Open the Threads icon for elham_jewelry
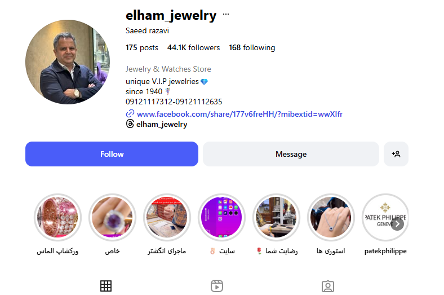The width and height of the screenshot is (444, 295). pyautogui.click(x=130, y=124)
